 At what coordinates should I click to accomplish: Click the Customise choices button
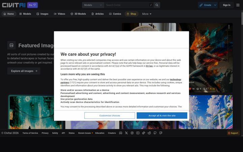click(110, 116)
